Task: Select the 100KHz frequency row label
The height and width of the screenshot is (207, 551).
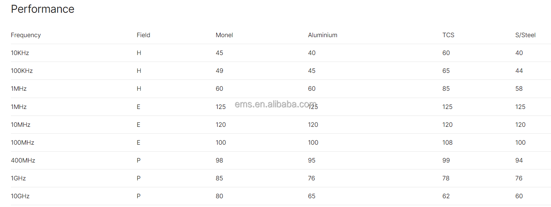Action: pyautogui.click(x=22, y=71)
